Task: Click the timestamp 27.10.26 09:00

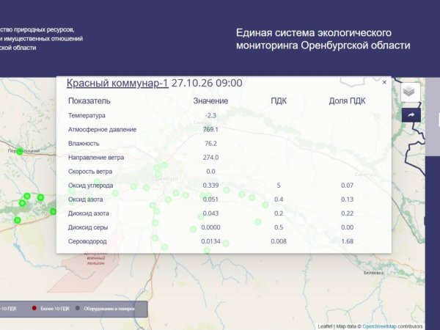Action: [207, 83]
